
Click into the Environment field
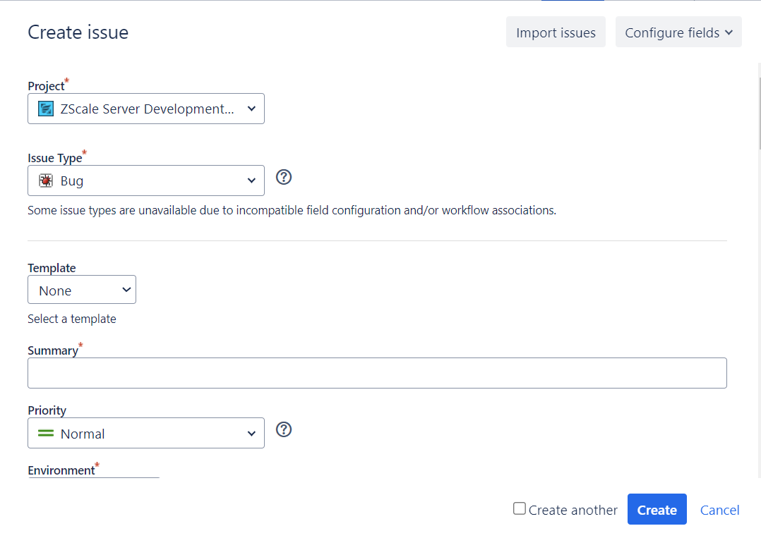coord(94,479)
